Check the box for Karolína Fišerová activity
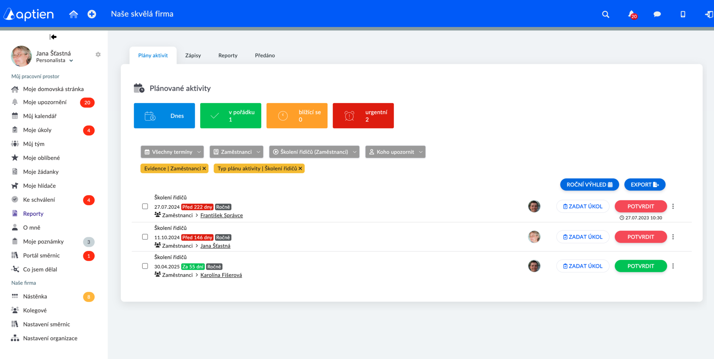 145,266
